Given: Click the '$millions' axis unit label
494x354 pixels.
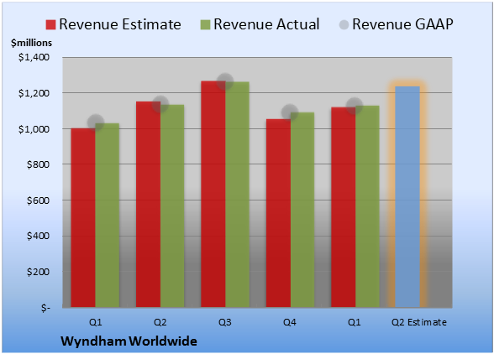Looking at the screenshot, I should (x=32, y=43).
